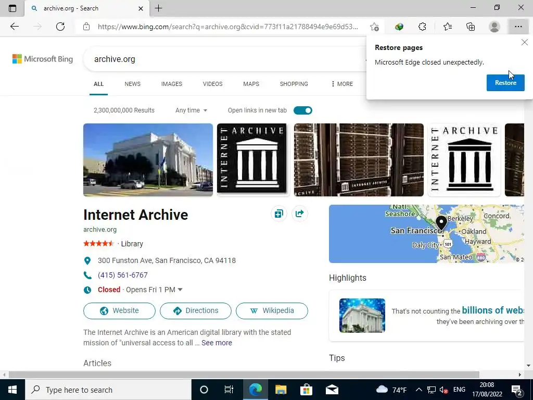Image resolution: width=533 pixels, height=400 pixels.
Task: Click the Directions button
Action: [196, 311]
